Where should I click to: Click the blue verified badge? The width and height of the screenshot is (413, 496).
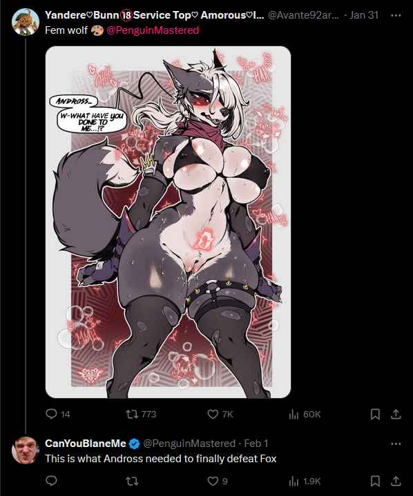tap(135, 444)
